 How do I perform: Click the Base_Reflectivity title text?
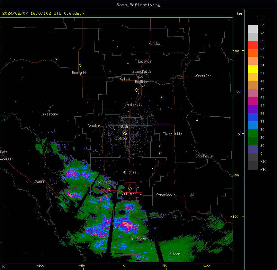[x=138, y=5]
